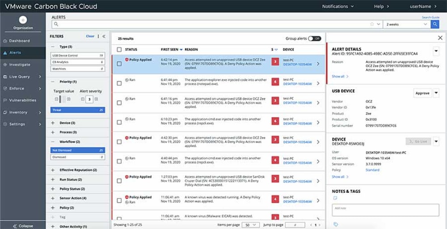Viewport: 447px width, 229px height.
Task: Check the 1:27:03 pm alert checkbox
Action: tap(119, 181)
